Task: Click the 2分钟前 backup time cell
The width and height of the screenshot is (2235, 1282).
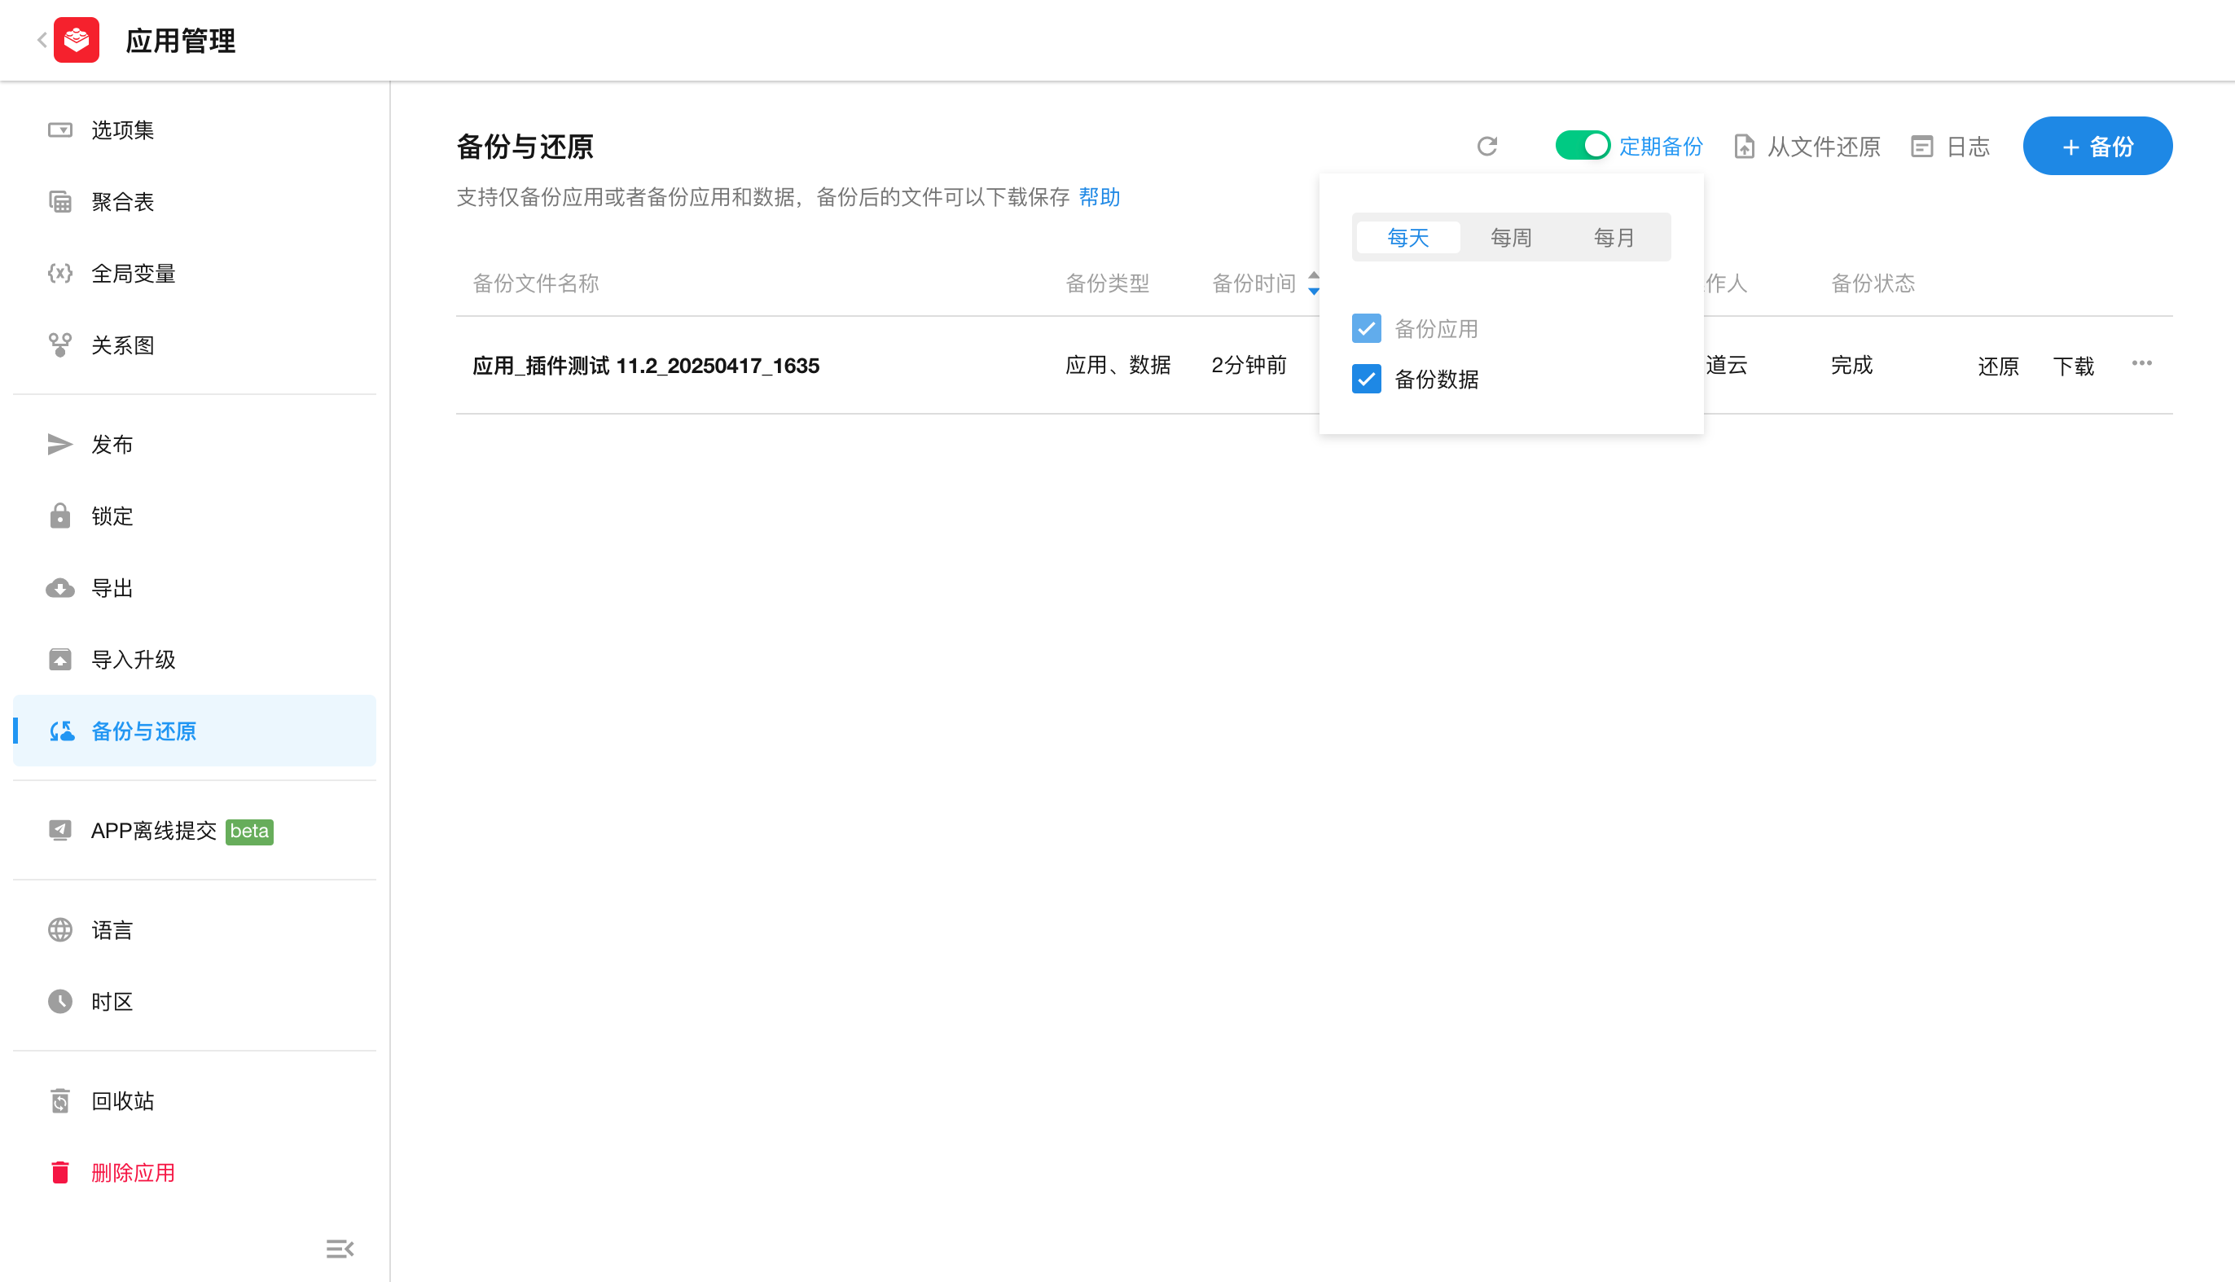Action: pos(1248,366)
